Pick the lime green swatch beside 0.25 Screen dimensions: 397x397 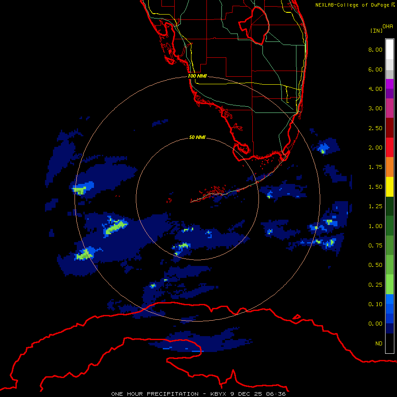pos(390,285)
